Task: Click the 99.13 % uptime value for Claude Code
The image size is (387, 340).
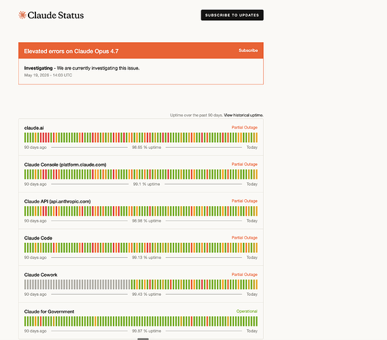Action: [146, 258]
